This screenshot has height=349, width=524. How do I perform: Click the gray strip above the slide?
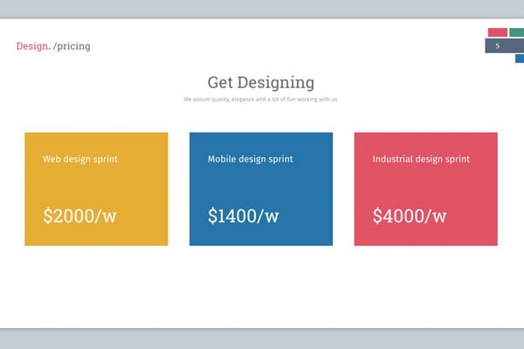pos(262,8)
